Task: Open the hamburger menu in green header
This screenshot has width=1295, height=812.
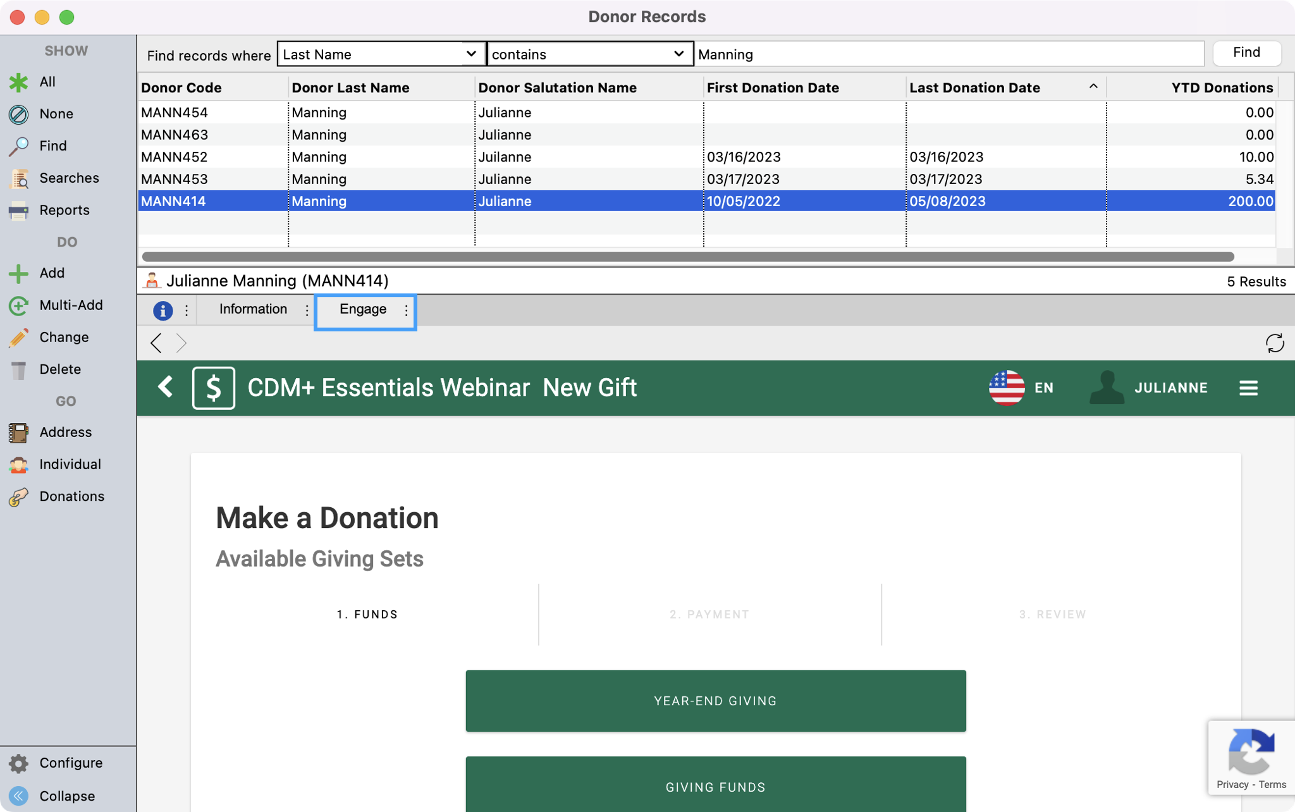Action: [x=1248, y=388]
